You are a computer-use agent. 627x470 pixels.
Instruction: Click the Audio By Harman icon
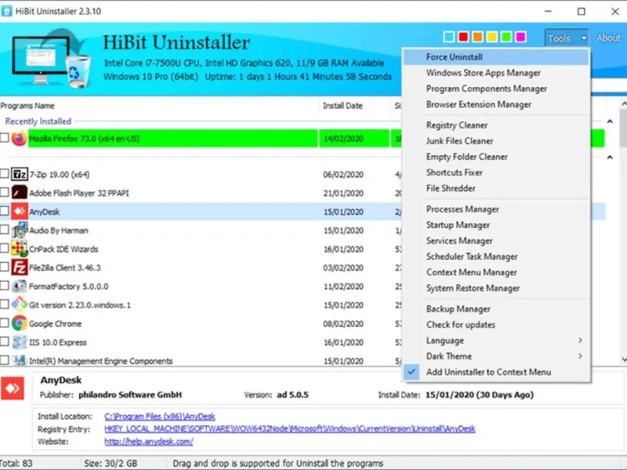coord(19,230)
